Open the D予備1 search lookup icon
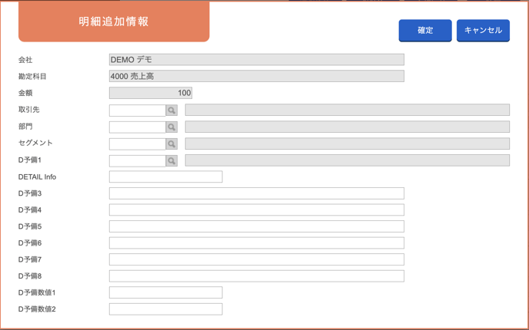 pyautogui.click(x=171, y=160)
